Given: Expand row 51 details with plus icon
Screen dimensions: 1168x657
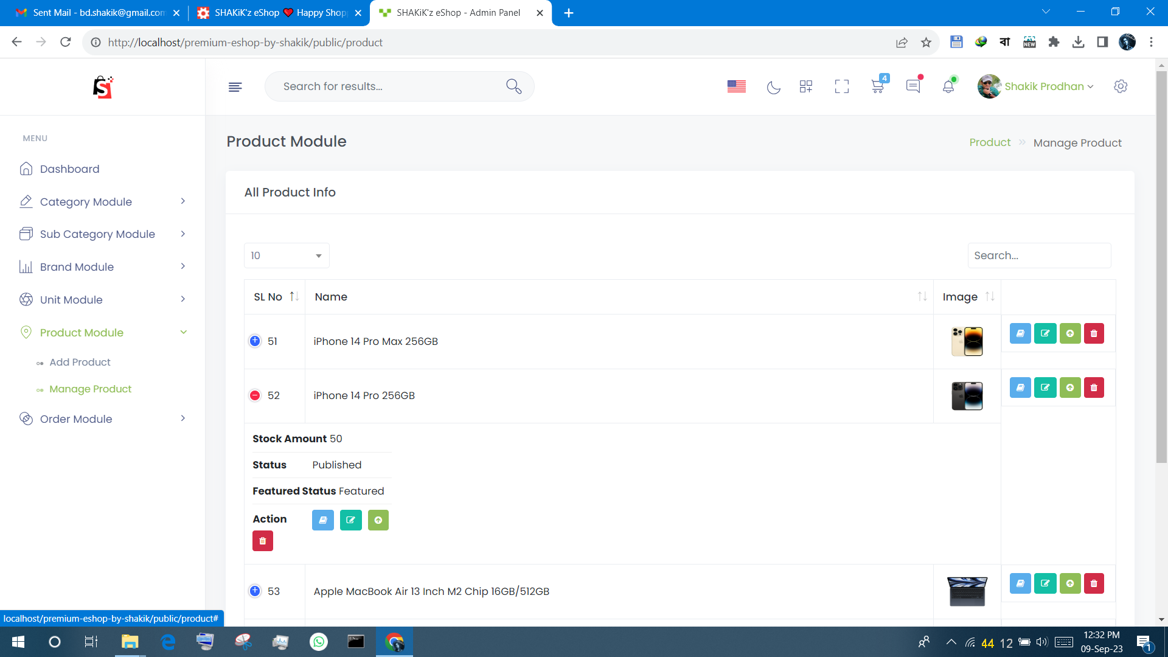Looking at the screenshot, I should 255,341.
